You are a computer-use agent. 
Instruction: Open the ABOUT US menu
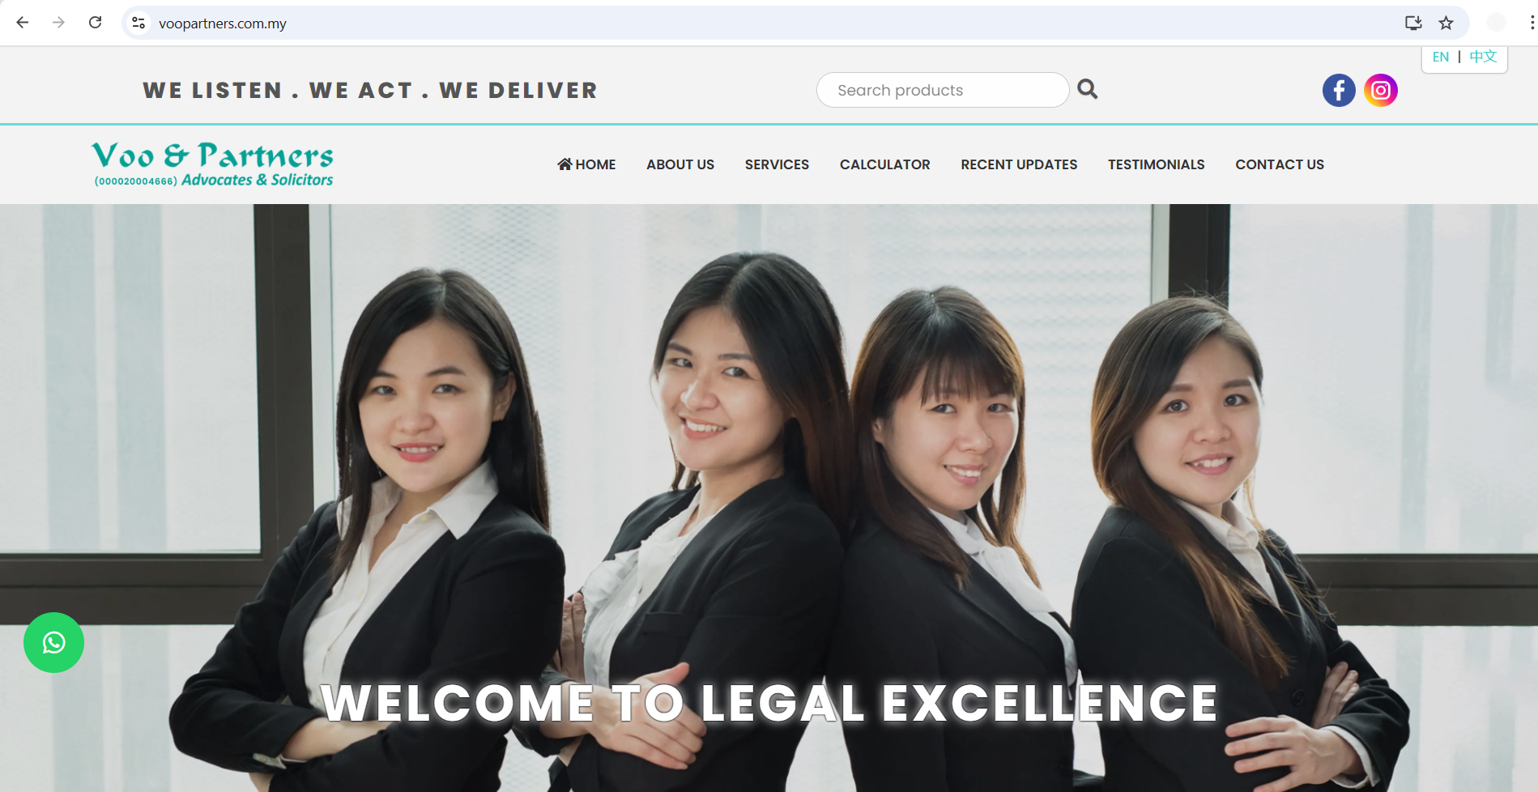tap(680, 164)
